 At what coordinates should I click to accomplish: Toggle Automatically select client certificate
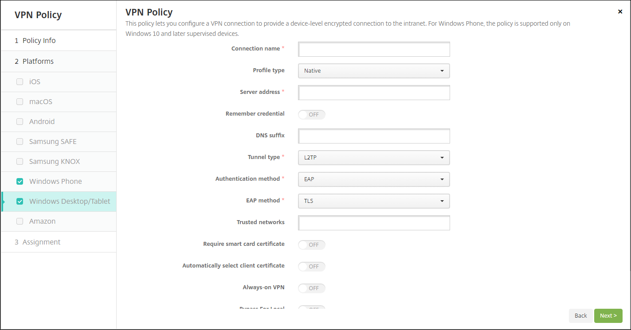pyautogui.click(x=312, y=267)
